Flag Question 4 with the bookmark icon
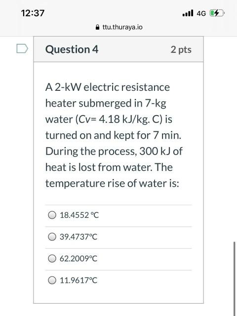The image size is (237, 316). [x=22, y=48]
